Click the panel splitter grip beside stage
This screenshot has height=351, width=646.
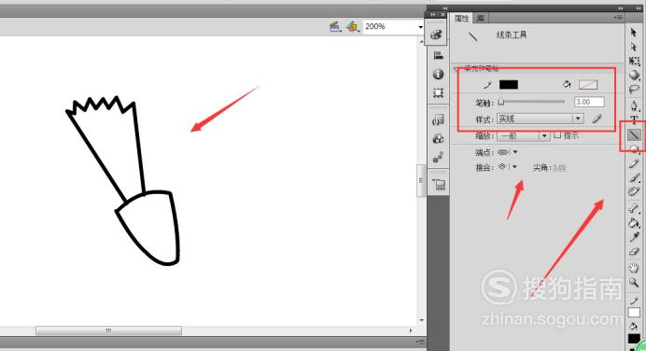click(x=421, y=180)
